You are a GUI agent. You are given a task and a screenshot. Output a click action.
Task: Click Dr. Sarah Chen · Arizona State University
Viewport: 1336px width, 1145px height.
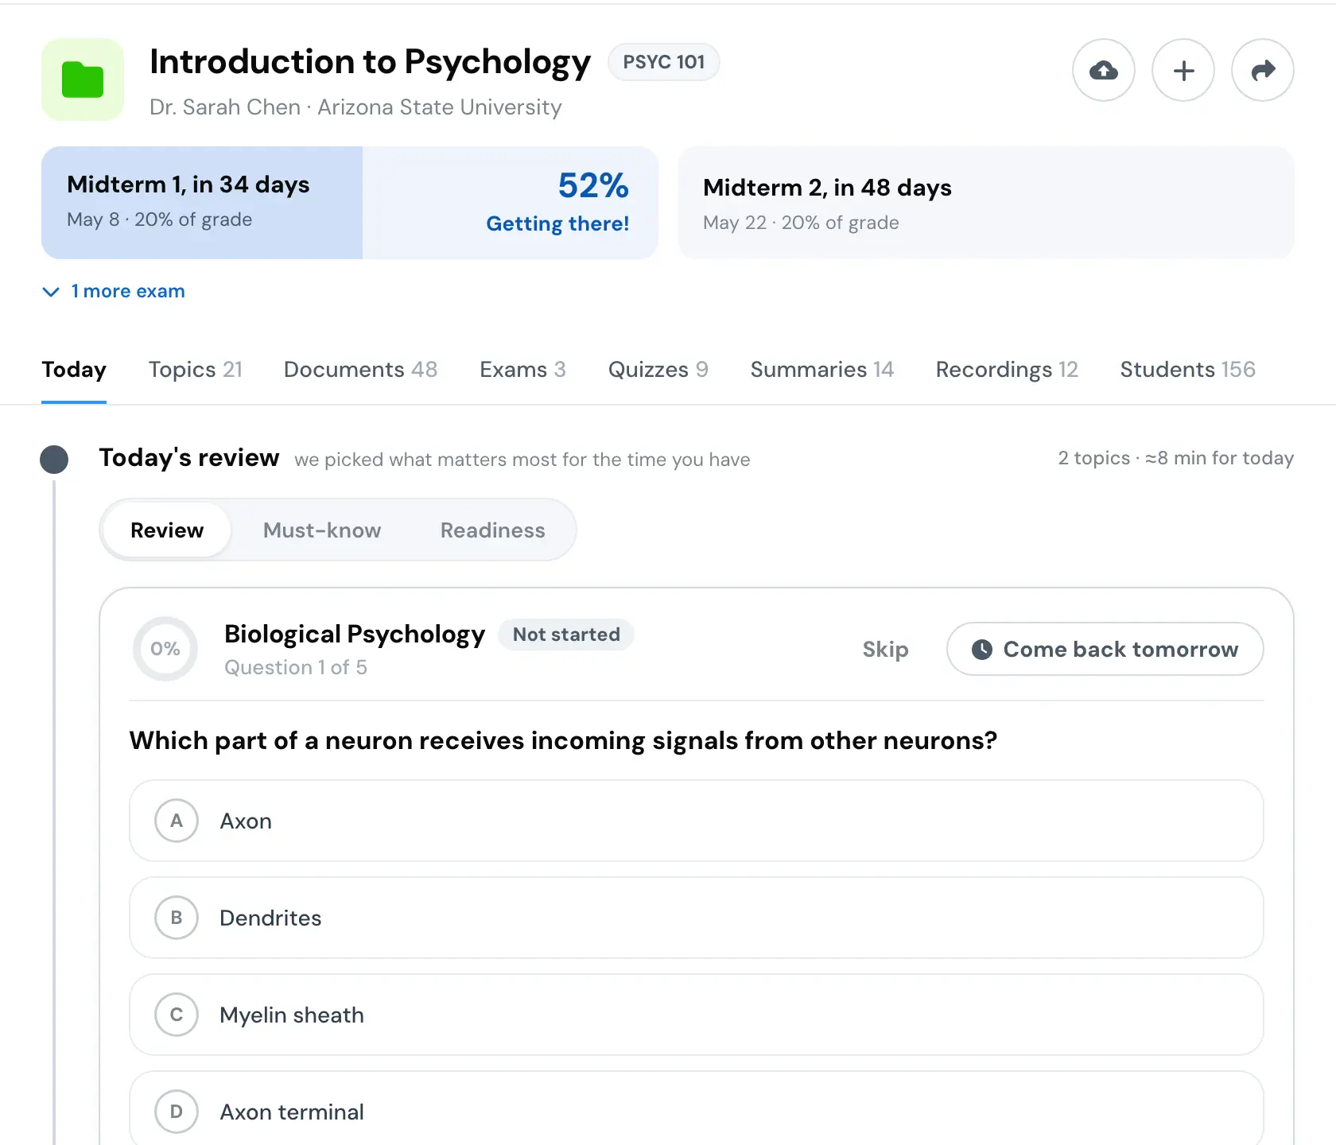tap(355, 107)
